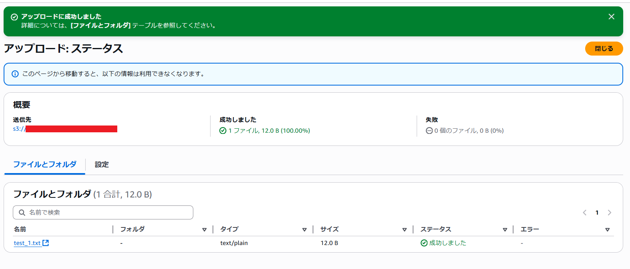Sort by フォルダ column arrow
Viewport: 630px width, 269px height.
[204, 229]
